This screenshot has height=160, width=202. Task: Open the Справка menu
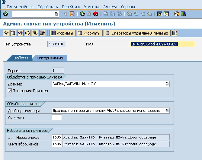(x=128, y=7)
